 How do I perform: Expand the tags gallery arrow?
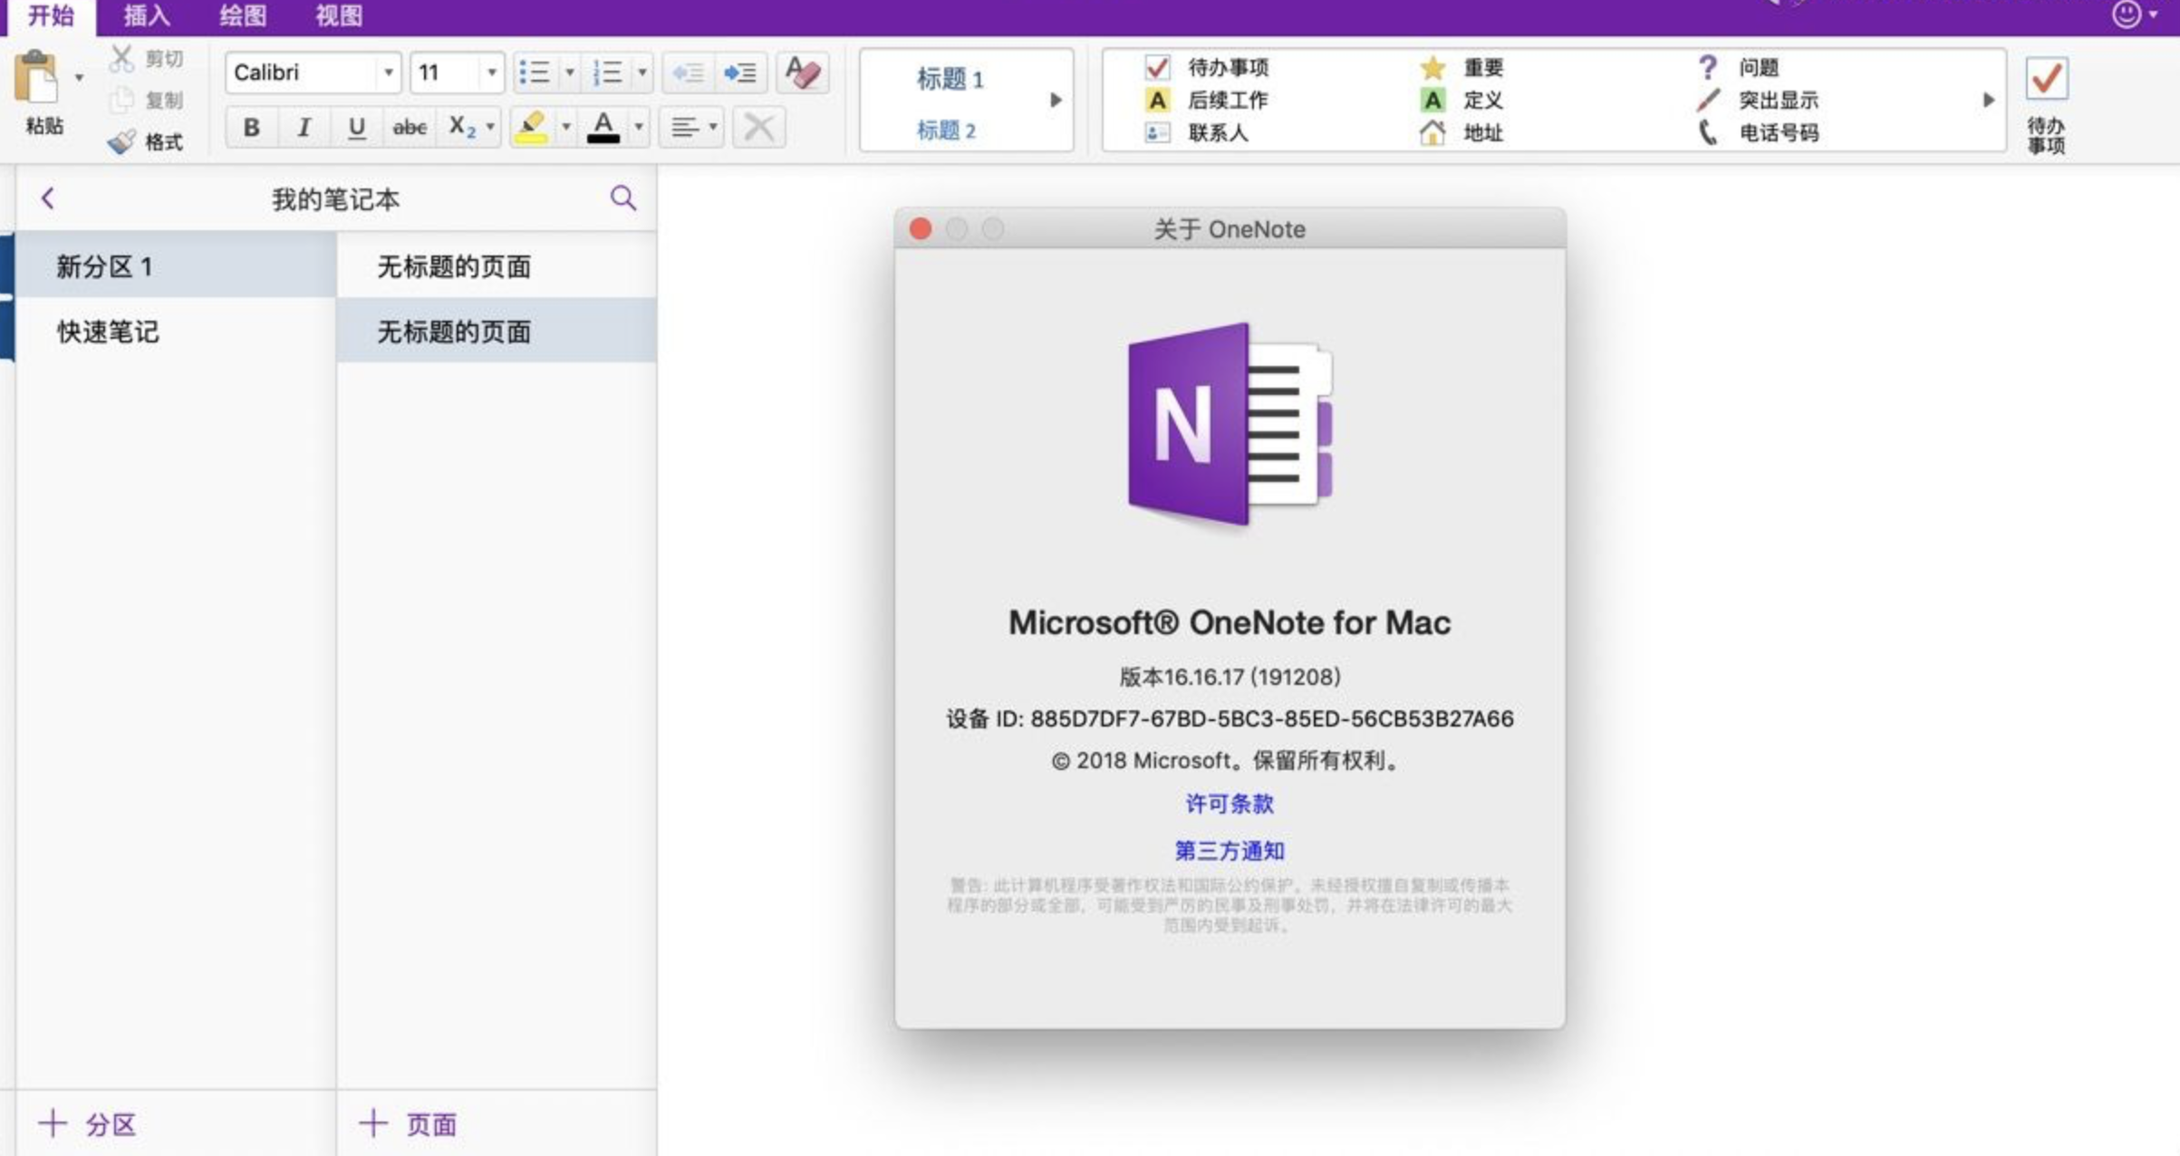1988,100
